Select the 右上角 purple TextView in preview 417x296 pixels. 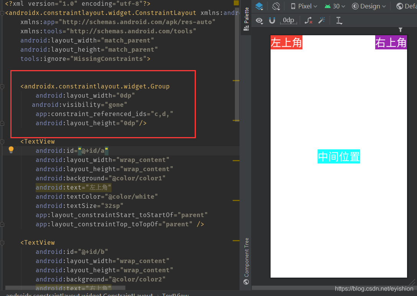click(x=391, y=43)
